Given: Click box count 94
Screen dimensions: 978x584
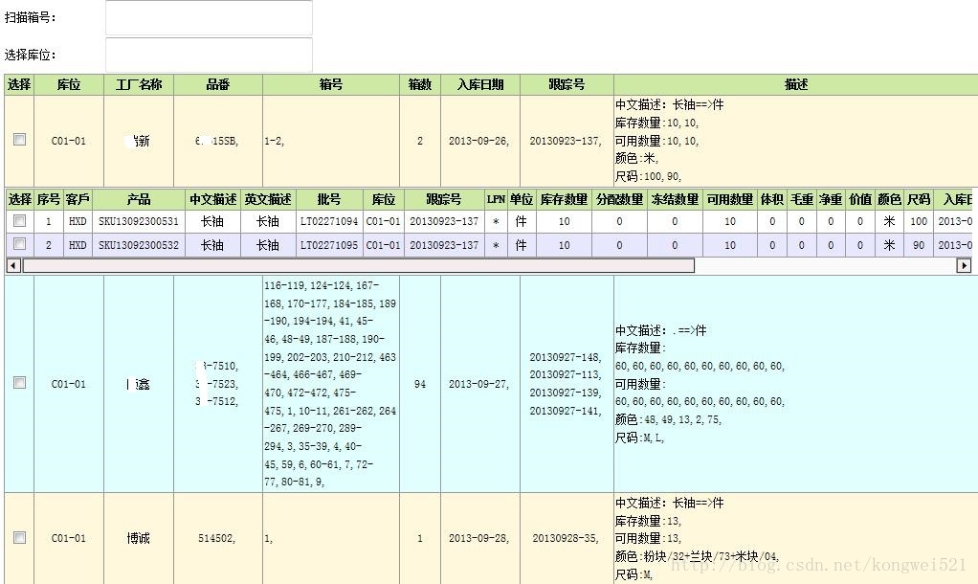Looking at the screenshot, I should (420, 384).
